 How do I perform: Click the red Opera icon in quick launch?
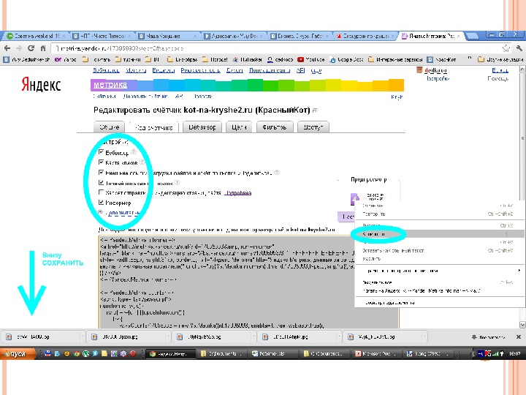133,353
